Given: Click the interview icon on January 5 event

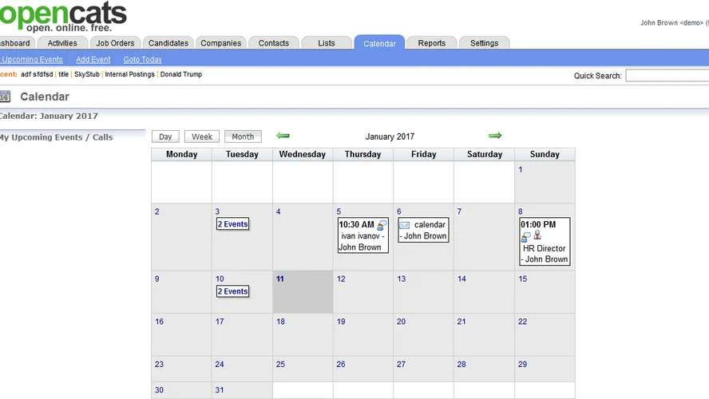Looking at the screenshot, I should pyautogui.click(x=382, y=226).
